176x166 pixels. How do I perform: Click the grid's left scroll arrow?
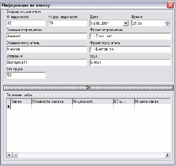click(10, 155)
